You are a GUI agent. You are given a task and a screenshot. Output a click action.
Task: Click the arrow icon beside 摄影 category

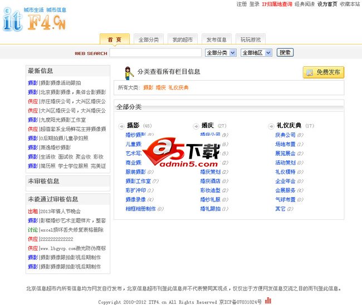[121, 126]
